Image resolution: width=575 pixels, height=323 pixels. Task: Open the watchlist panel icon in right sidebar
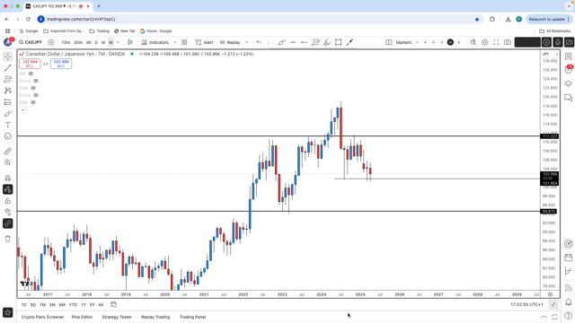568,57
